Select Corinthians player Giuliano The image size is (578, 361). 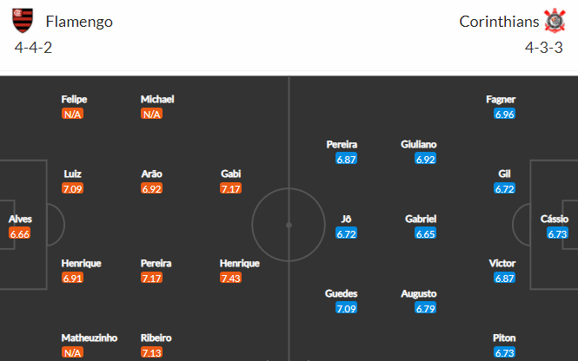coord(419,144)
